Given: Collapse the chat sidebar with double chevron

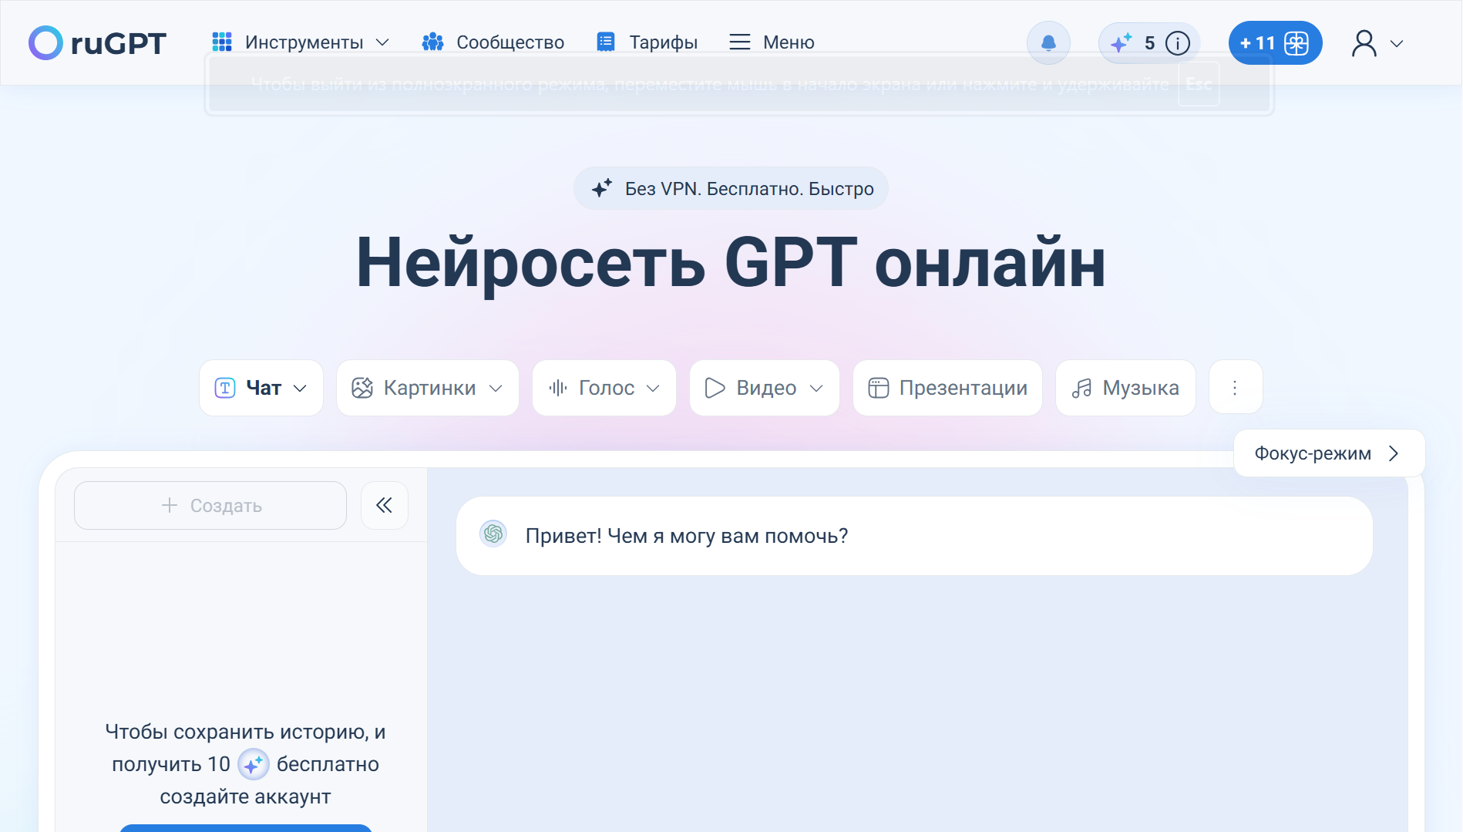Looking at the screenshot, I should (x=384, y=505).
